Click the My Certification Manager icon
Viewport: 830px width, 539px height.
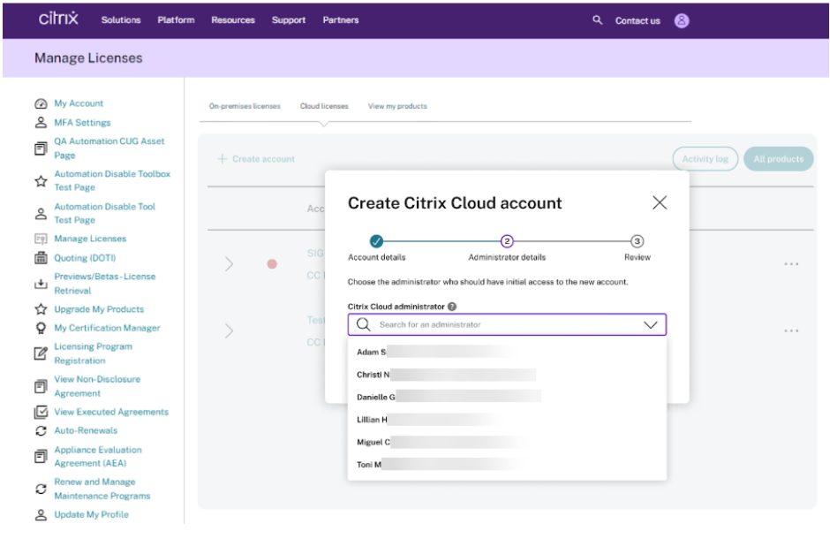(40, 328)
